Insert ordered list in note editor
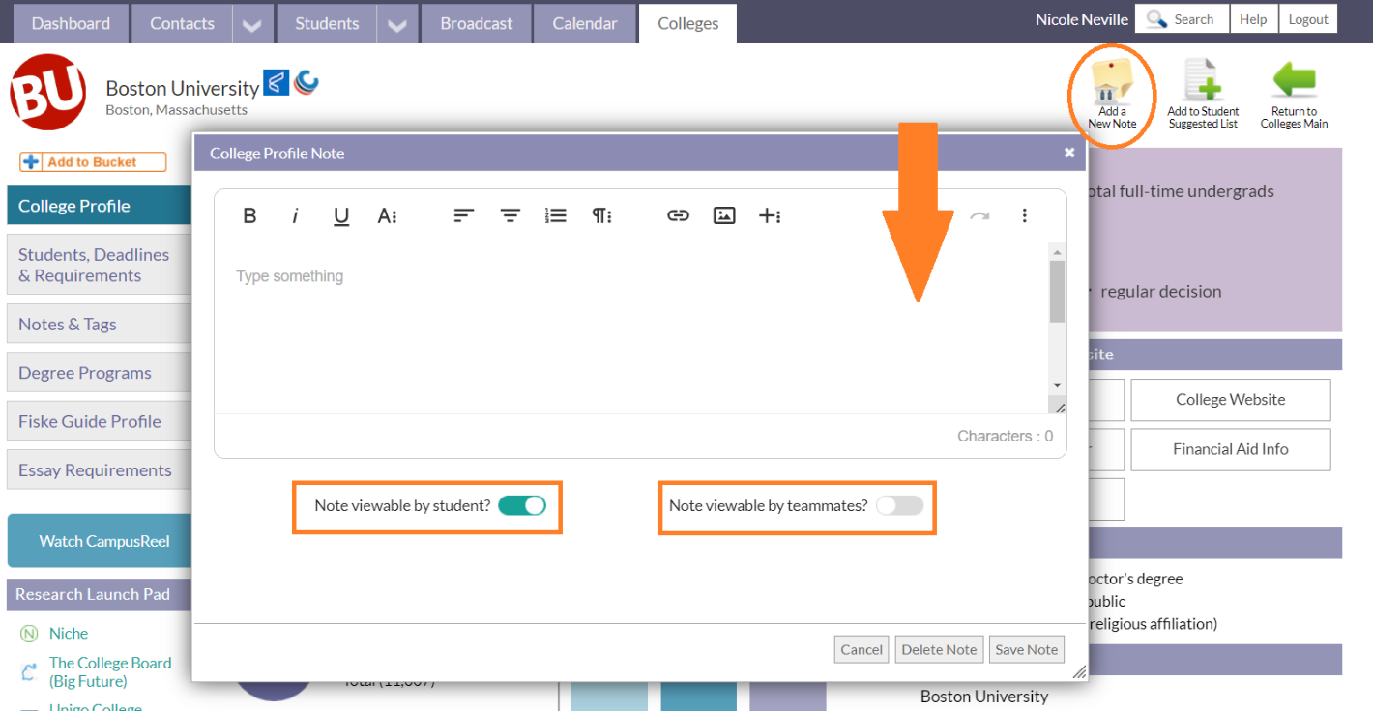 (555, 215)
